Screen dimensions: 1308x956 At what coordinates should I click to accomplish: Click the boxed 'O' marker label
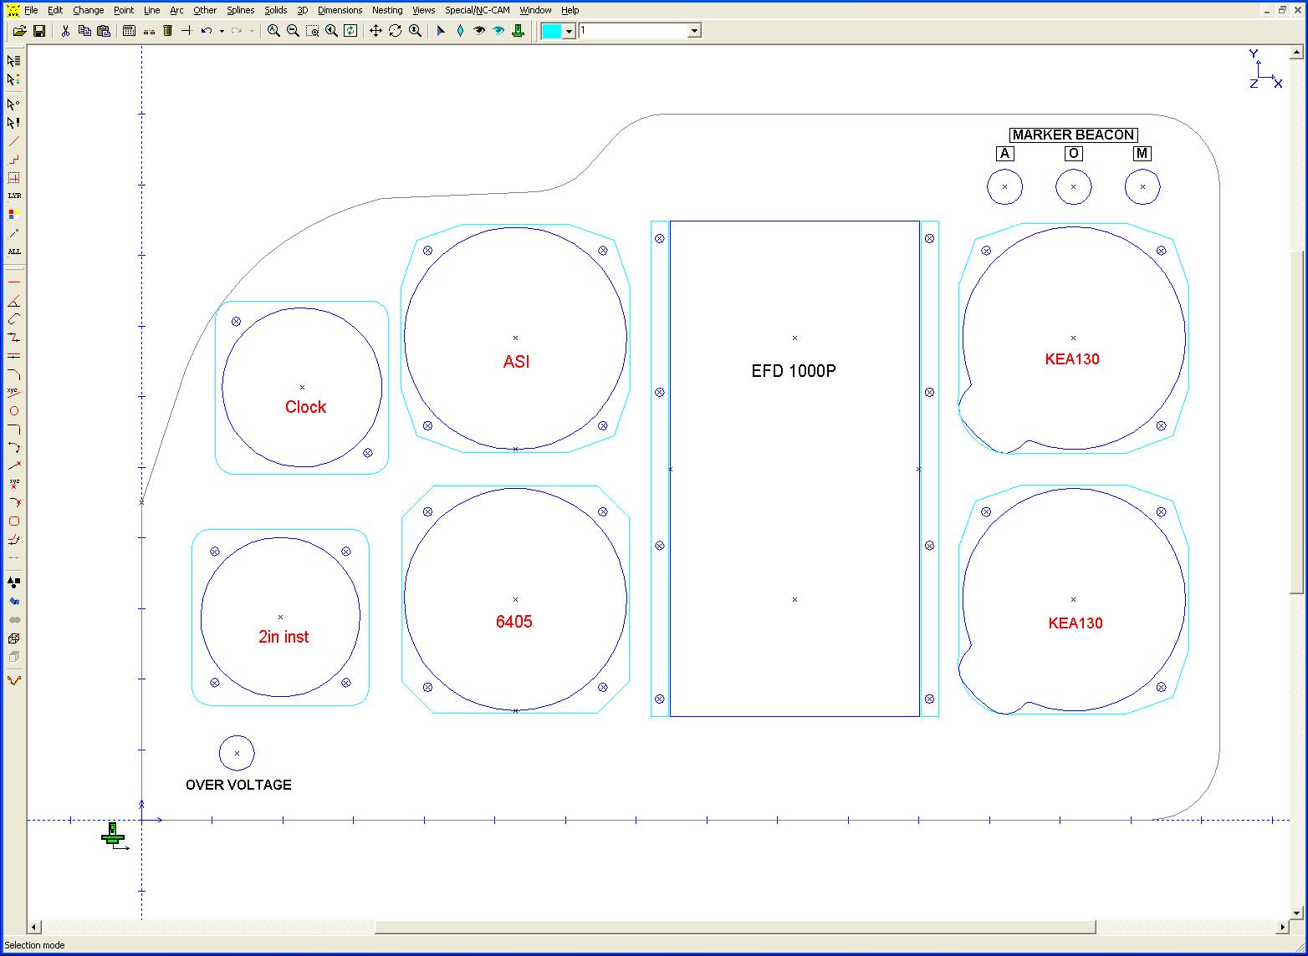(1074, 154)
